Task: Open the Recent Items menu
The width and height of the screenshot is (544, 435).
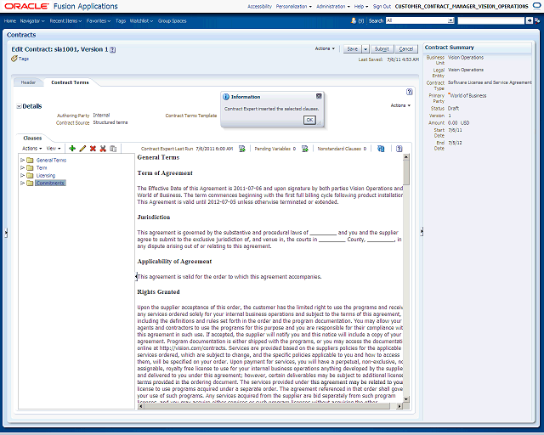Action: click(x=65, y=20)
